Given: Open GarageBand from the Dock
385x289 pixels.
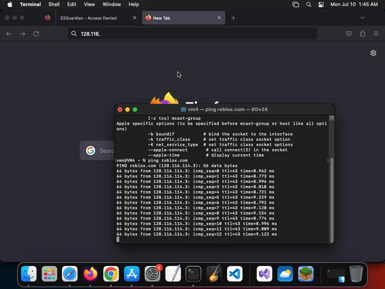Looking at the screenshot, I should point(214,274).
